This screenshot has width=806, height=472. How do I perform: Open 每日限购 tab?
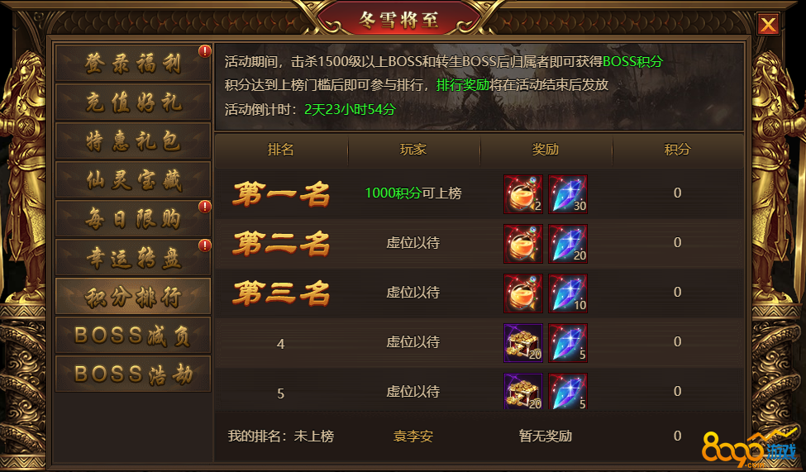tap(133, 218)
